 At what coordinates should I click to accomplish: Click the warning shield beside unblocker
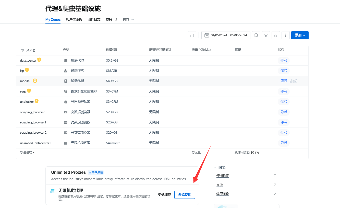(x=37, y=101)
